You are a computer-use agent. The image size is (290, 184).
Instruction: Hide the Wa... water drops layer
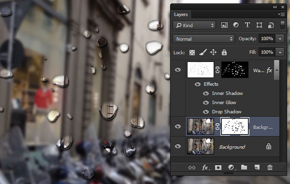pyautogui.click(x=178, y=70)
